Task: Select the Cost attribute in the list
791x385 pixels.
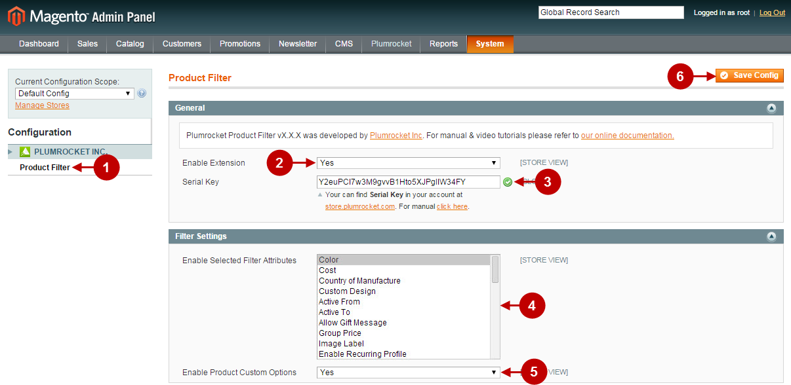Action: click(404, 270)
